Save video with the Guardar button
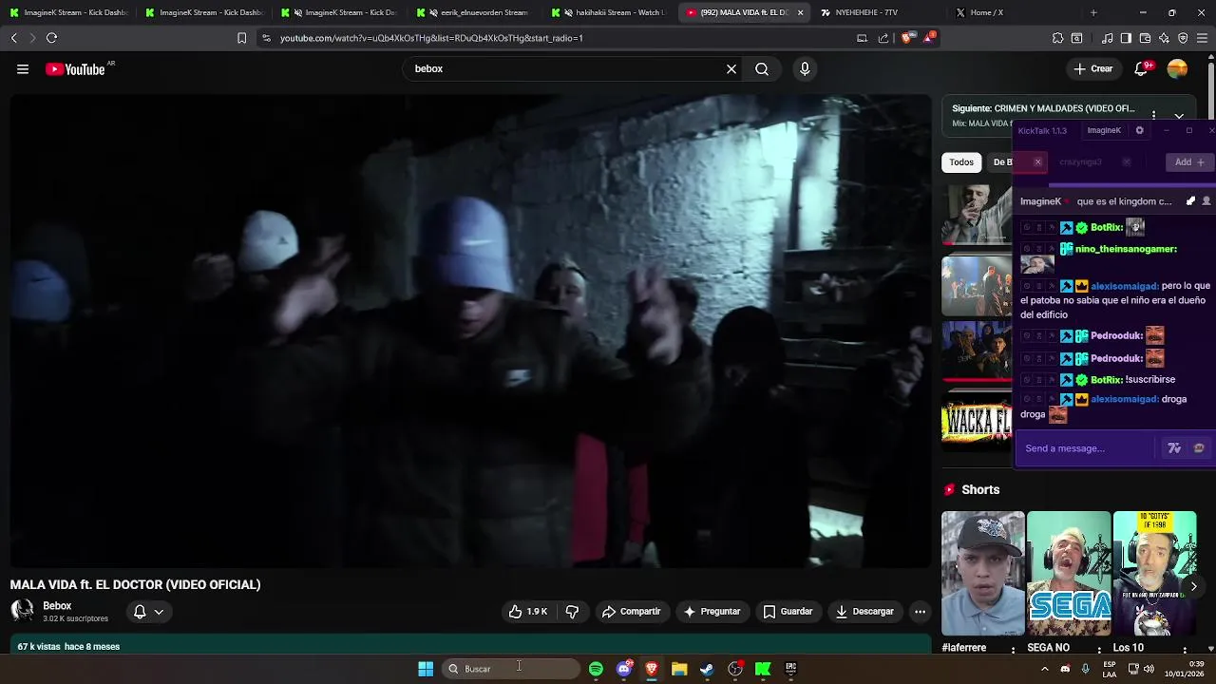Image resolution: width=1216 pixels, height=684 pixels. [x=788, y=612]
